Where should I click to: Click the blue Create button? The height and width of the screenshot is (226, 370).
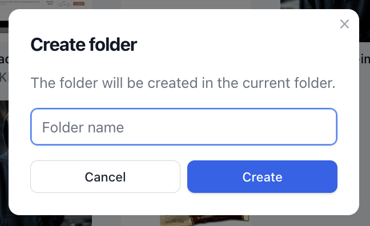tap(262, 177)
